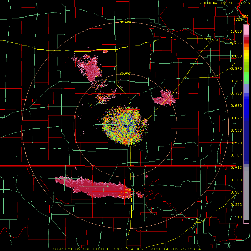Viewport: 251px width, 251px height.
Task: Click the 0.893 scale value
Action: [x=236, y=56]
